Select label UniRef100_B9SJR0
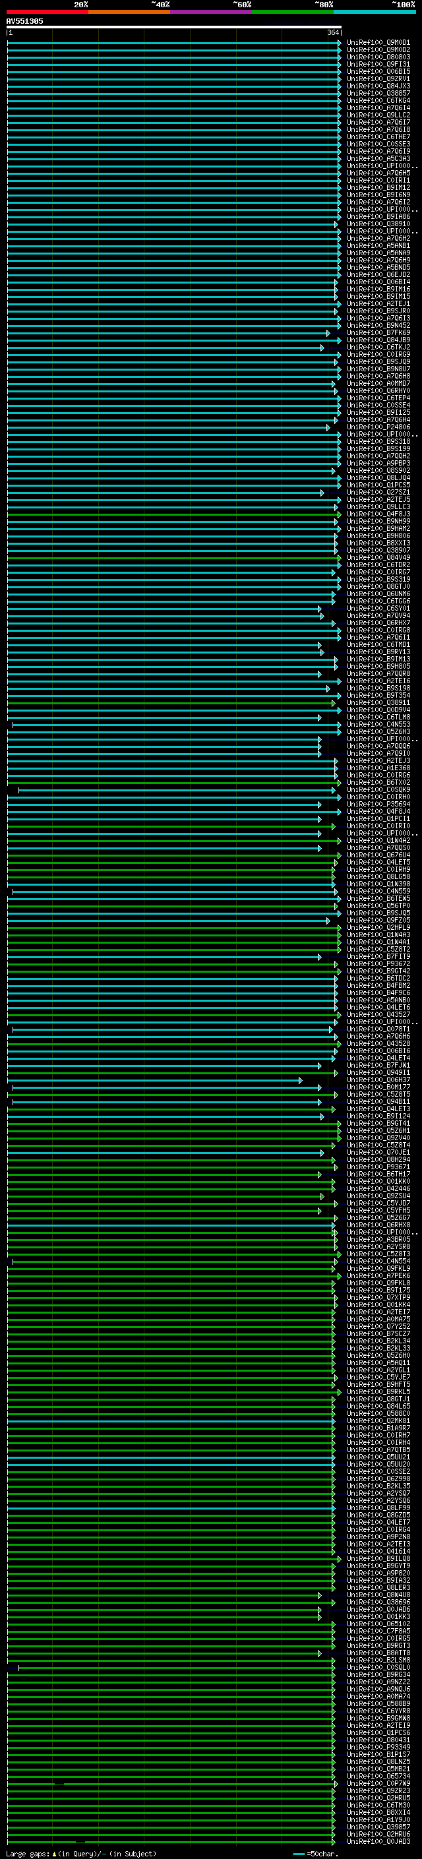The width and height of the screenshot is (422, 1859). pyautogui.click(x=378, y=311)
